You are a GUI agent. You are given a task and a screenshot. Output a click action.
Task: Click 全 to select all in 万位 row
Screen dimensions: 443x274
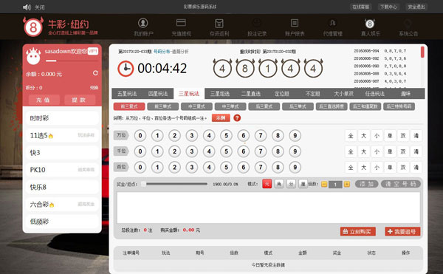[351, 136]
